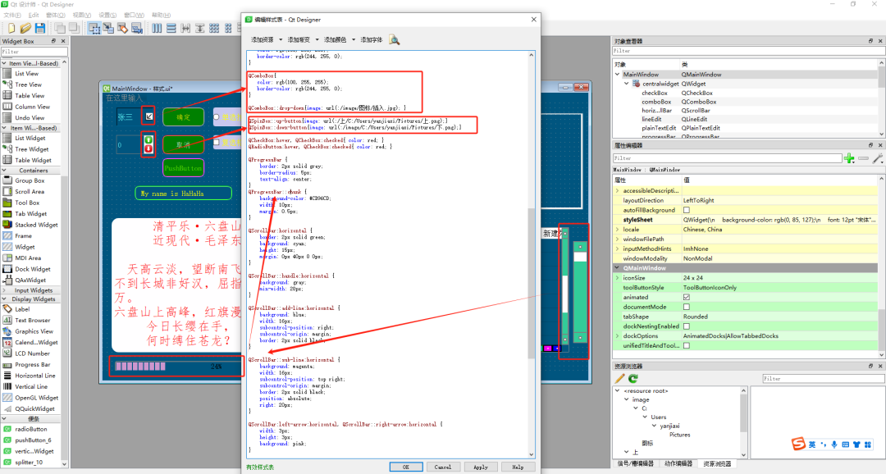
Task: Collapse the Display Widgets category
Action: [x=5, y=299]
